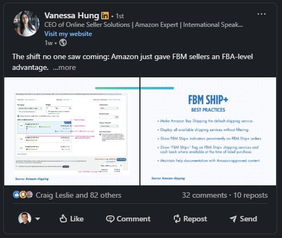View Craig Leslie and 82 others reactions

pyautogui.click(x=79, y=195)
